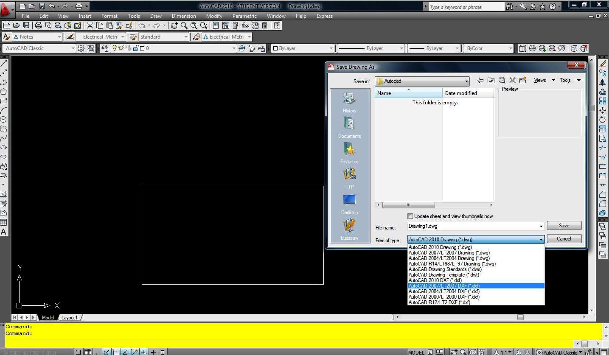Collapse the Files of type dropdown arrow
Viewport: 609px width, 355px height.
[x=541, y=240]
